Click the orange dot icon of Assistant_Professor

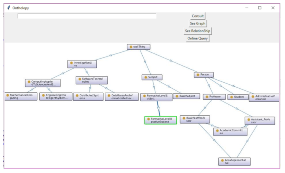click(249, 119)
